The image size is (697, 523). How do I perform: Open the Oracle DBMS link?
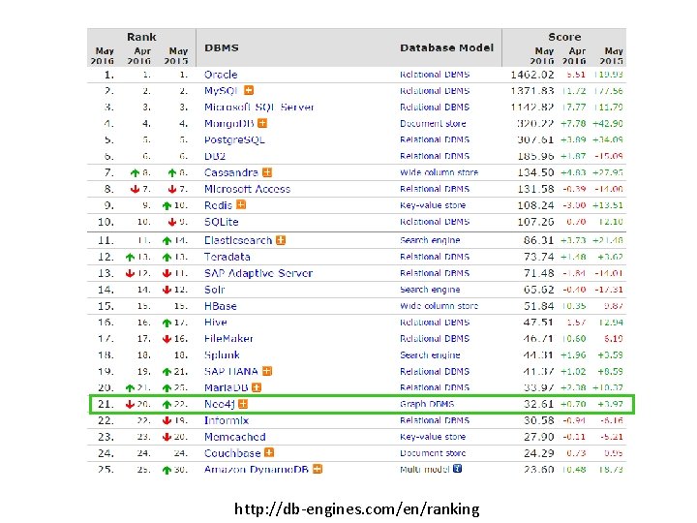click(221, 75)
